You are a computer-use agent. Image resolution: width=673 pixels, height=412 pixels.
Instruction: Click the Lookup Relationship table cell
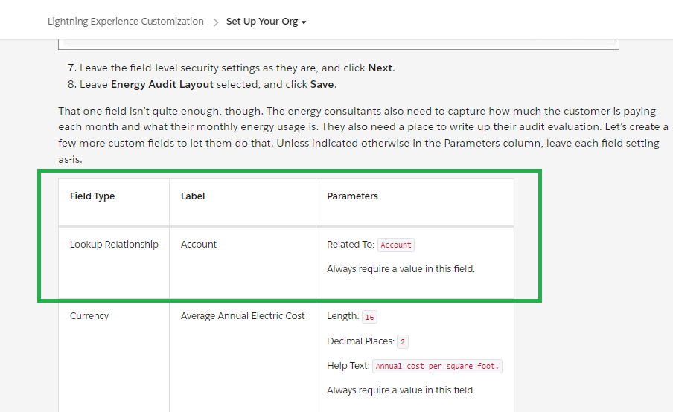114,244
